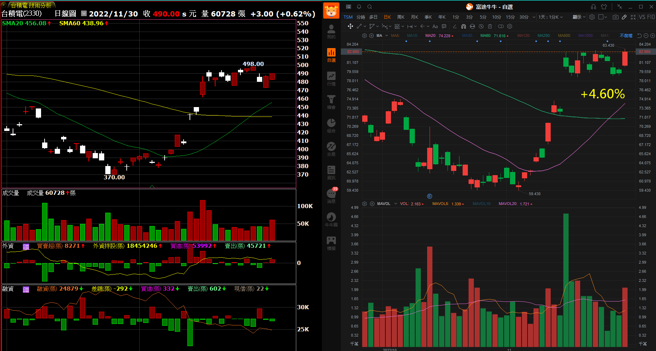Select the comment bubble annotation tool
Screen dimensions: 656x351
click(x=444, y=26)
